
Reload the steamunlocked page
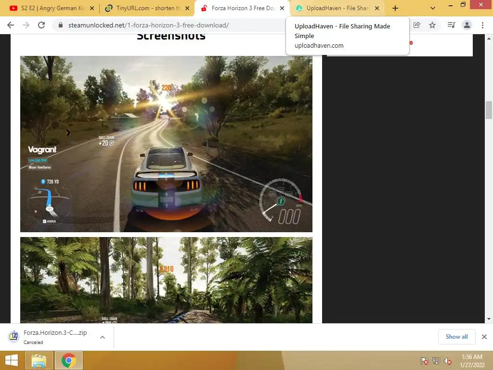[x=41, y=25]
